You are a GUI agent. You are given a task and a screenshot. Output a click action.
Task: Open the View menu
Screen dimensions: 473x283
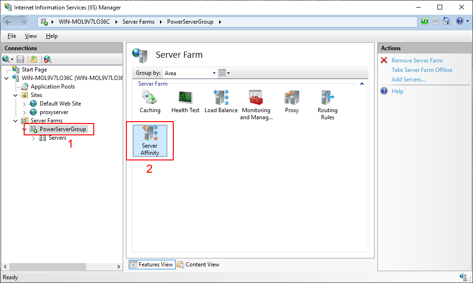tap(31, 36)
